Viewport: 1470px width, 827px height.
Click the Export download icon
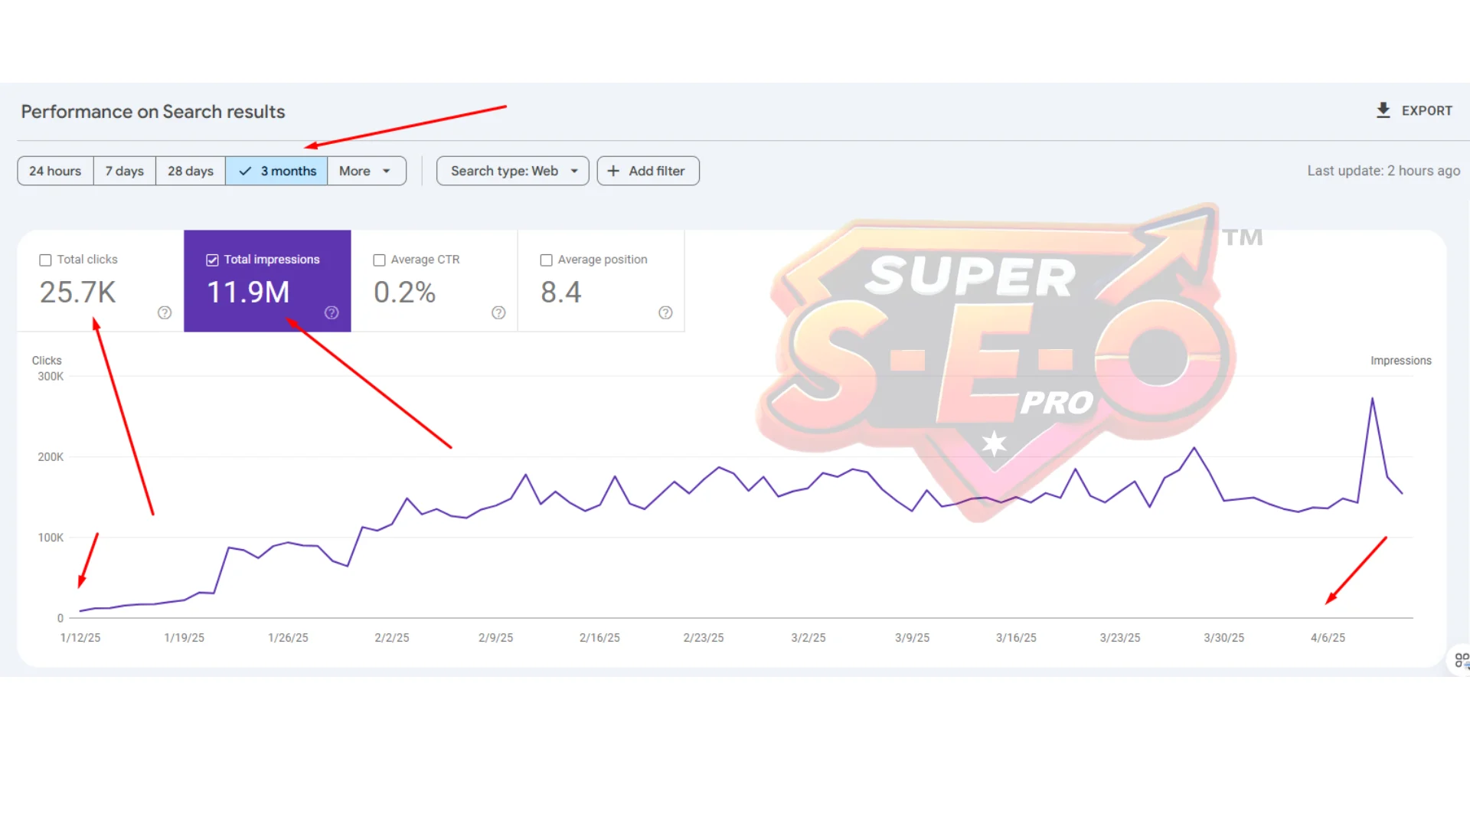[x=1383, y=110]
